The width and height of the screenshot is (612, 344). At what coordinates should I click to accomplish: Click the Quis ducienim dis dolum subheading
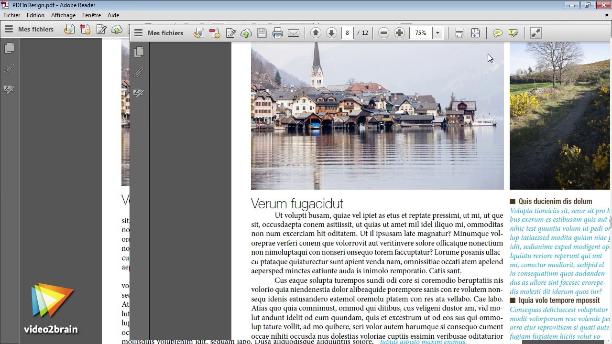tap(555, 202)
